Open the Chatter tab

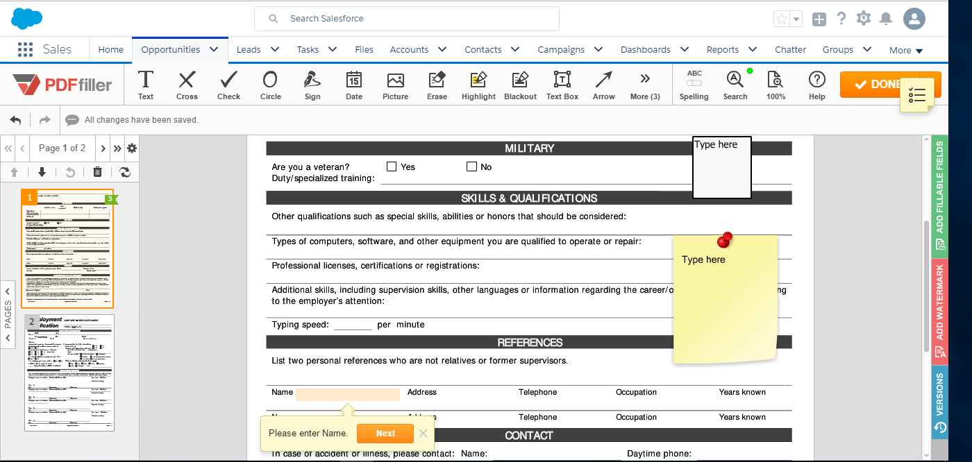coord(791,49)
